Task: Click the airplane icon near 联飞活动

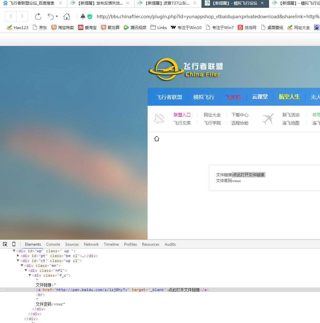Action: (x=268, y=118)
